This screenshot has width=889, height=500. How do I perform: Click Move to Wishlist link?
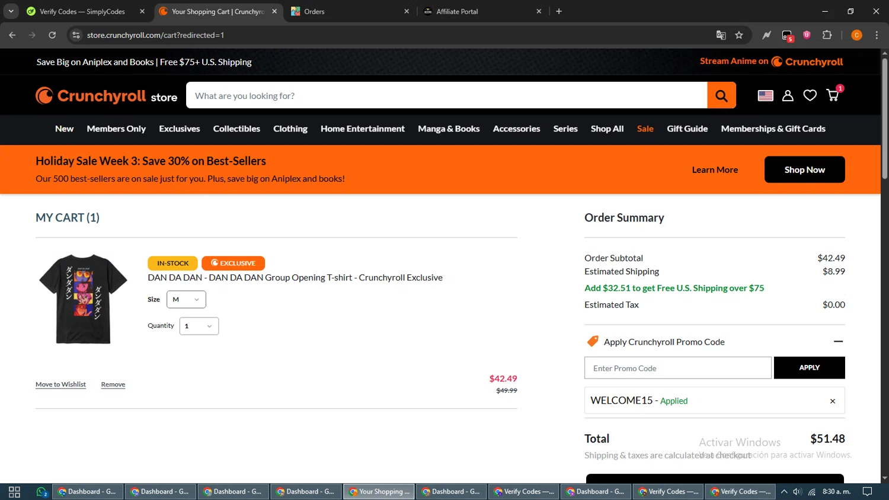(60, 384)
